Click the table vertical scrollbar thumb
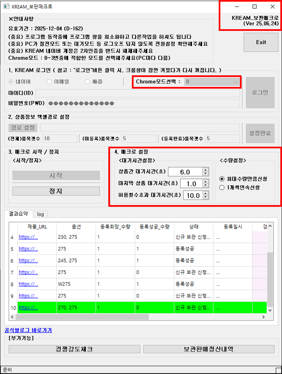This screenshot has height=374, width=282. coord(270,280)
